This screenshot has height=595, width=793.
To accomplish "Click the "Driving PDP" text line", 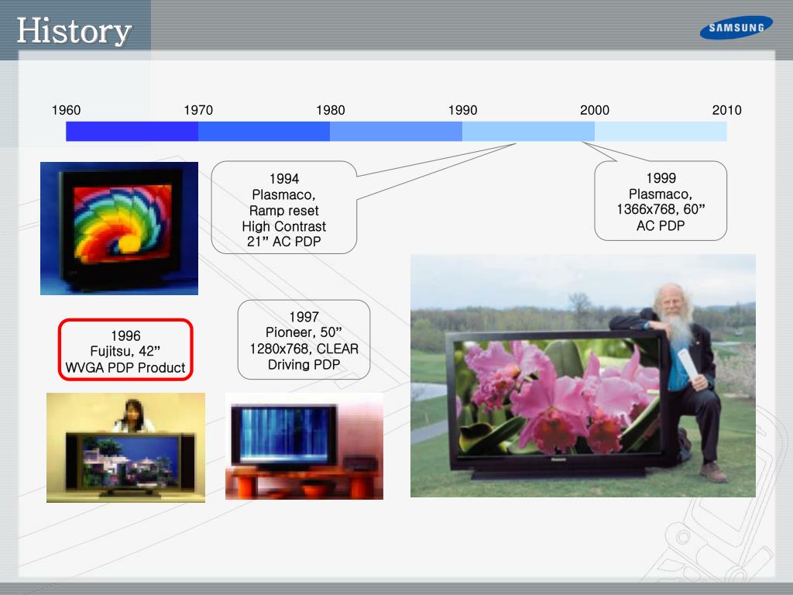I will coord(304,364).
